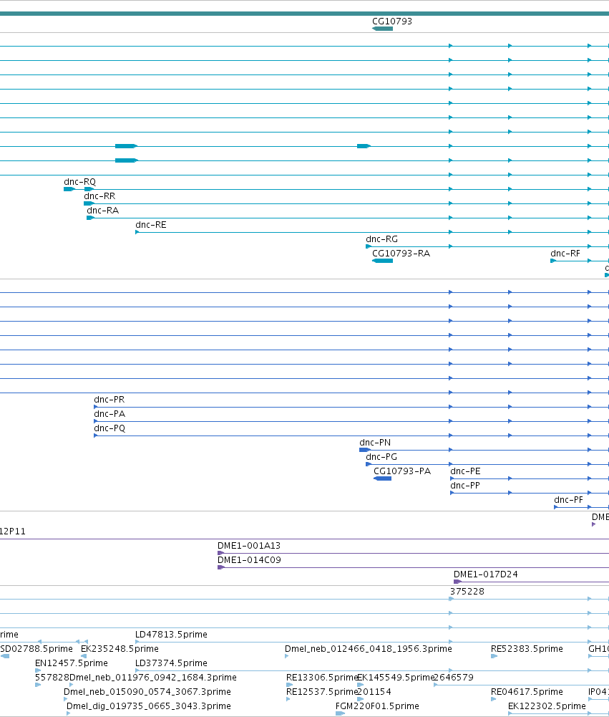Select the DME1-017D24 purple start block
The width and height of the screenshot is (609, 717).
click(457, 582)
